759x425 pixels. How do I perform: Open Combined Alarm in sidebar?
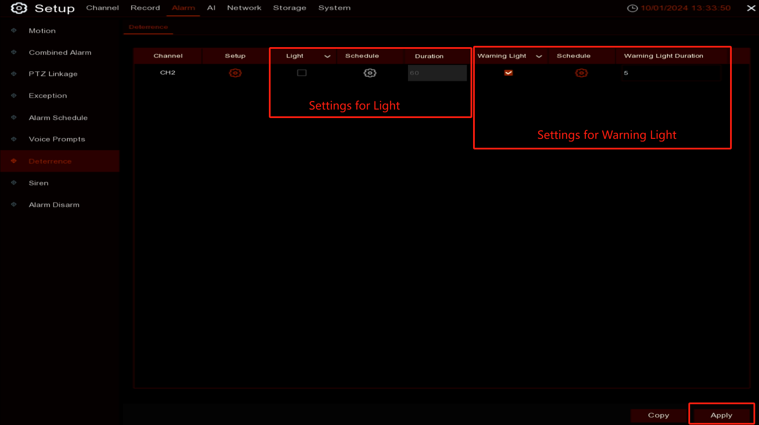point(60,53)
